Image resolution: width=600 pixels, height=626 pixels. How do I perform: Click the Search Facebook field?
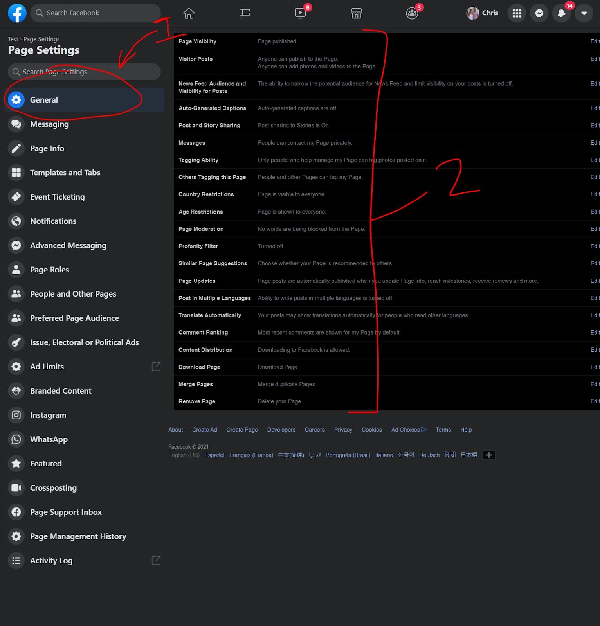pos(95,13)
